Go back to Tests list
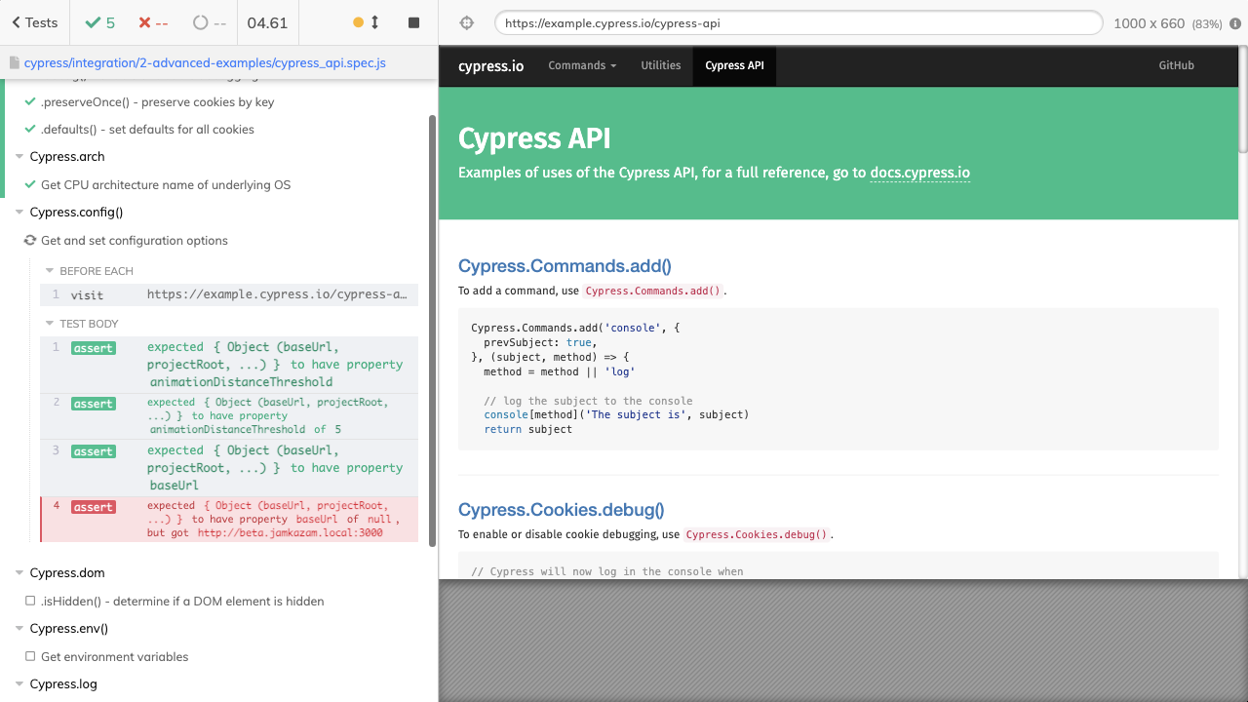The image size is (1248, 702). point(35,22)
